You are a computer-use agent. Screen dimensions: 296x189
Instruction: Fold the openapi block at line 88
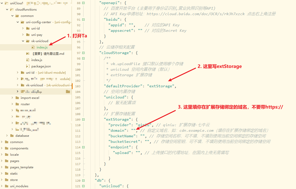pyautogui.click(x=83, y=3)
